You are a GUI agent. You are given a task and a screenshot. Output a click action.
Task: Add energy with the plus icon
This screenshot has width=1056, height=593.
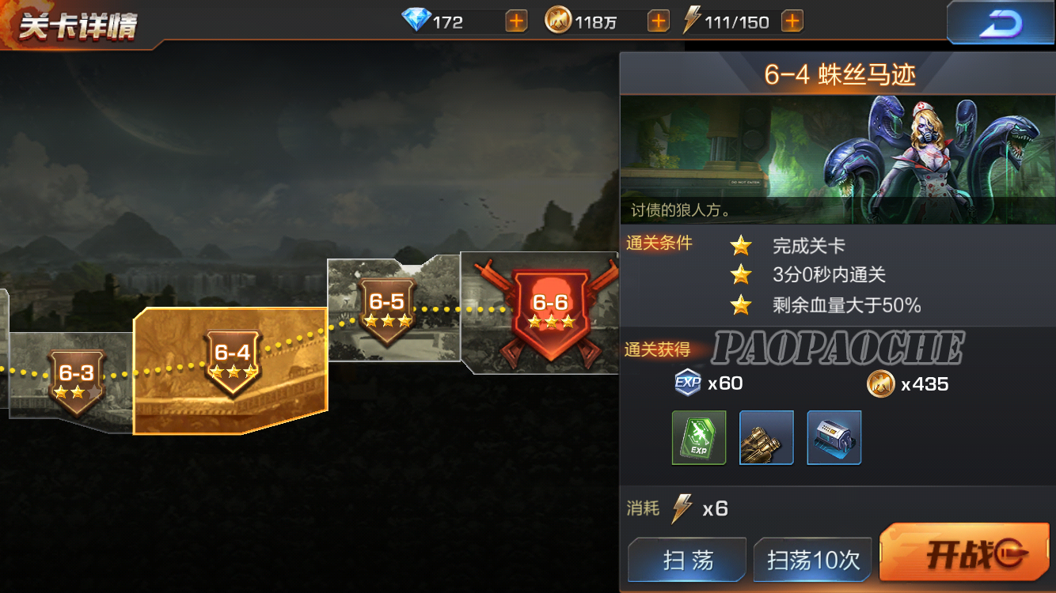click(792, 21)
